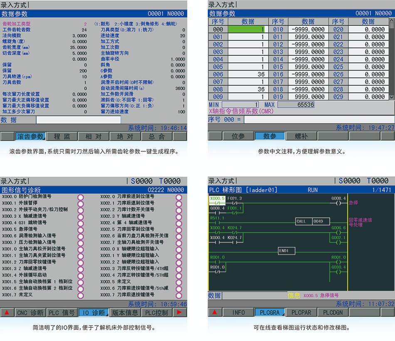This screenshot has width=395, height=341.
Task: Select 曲率半径 value 1.0000
Action: tap(178, 59)
